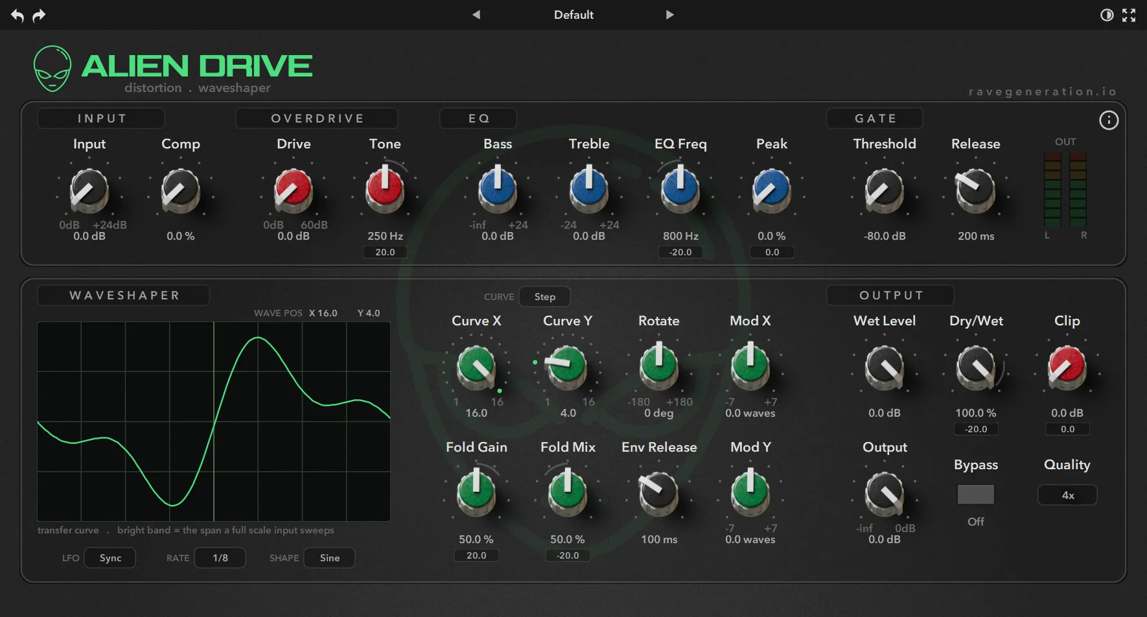The image size is (1147, 617).
Task: Click the gate Release knob
Action: pyautogui.click(x=976, y=190)
